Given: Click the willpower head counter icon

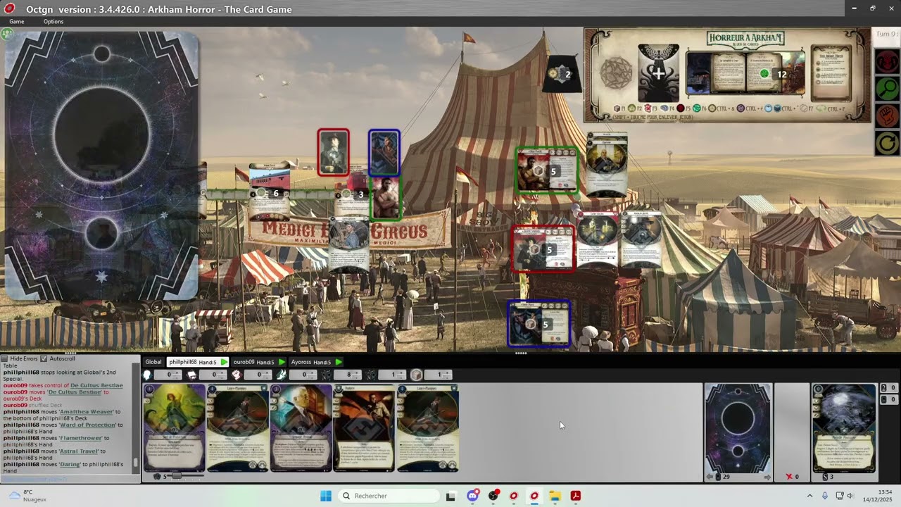Looking at the screenshot, I should point(147,375).
